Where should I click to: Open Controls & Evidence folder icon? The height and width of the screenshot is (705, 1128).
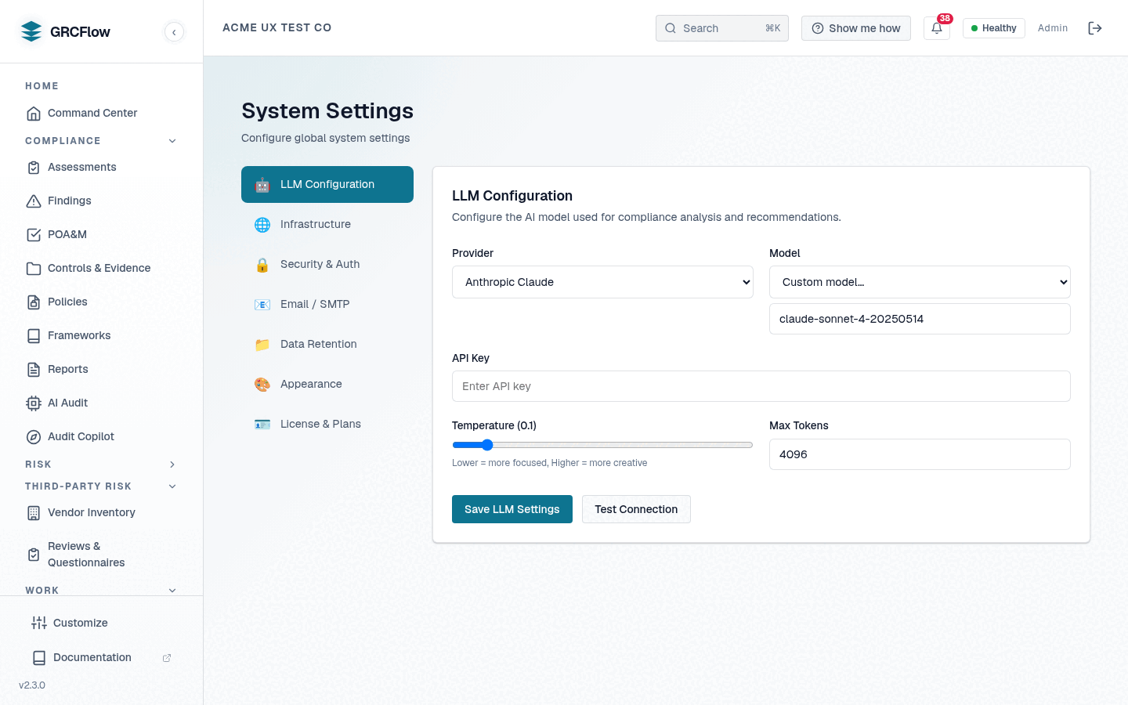click(34, 269)
